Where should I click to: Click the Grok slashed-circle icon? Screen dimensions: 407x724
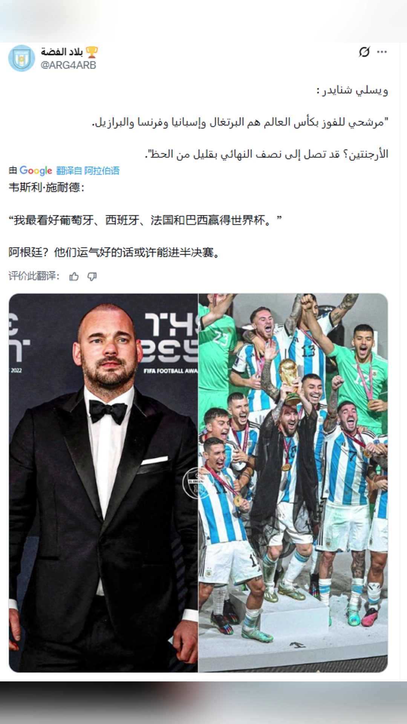364,52
